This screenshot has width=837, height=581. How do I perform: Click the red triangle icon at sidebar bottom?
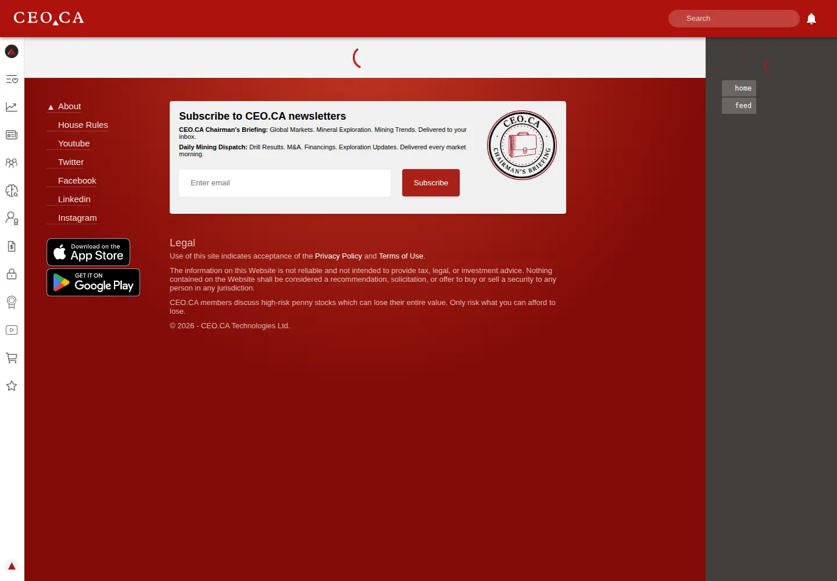(12, 566)
